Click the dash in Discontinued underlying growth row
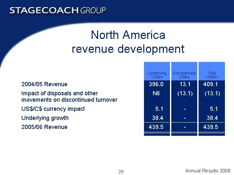This screenshot has height=175, width=234. [x=185, y=119]
